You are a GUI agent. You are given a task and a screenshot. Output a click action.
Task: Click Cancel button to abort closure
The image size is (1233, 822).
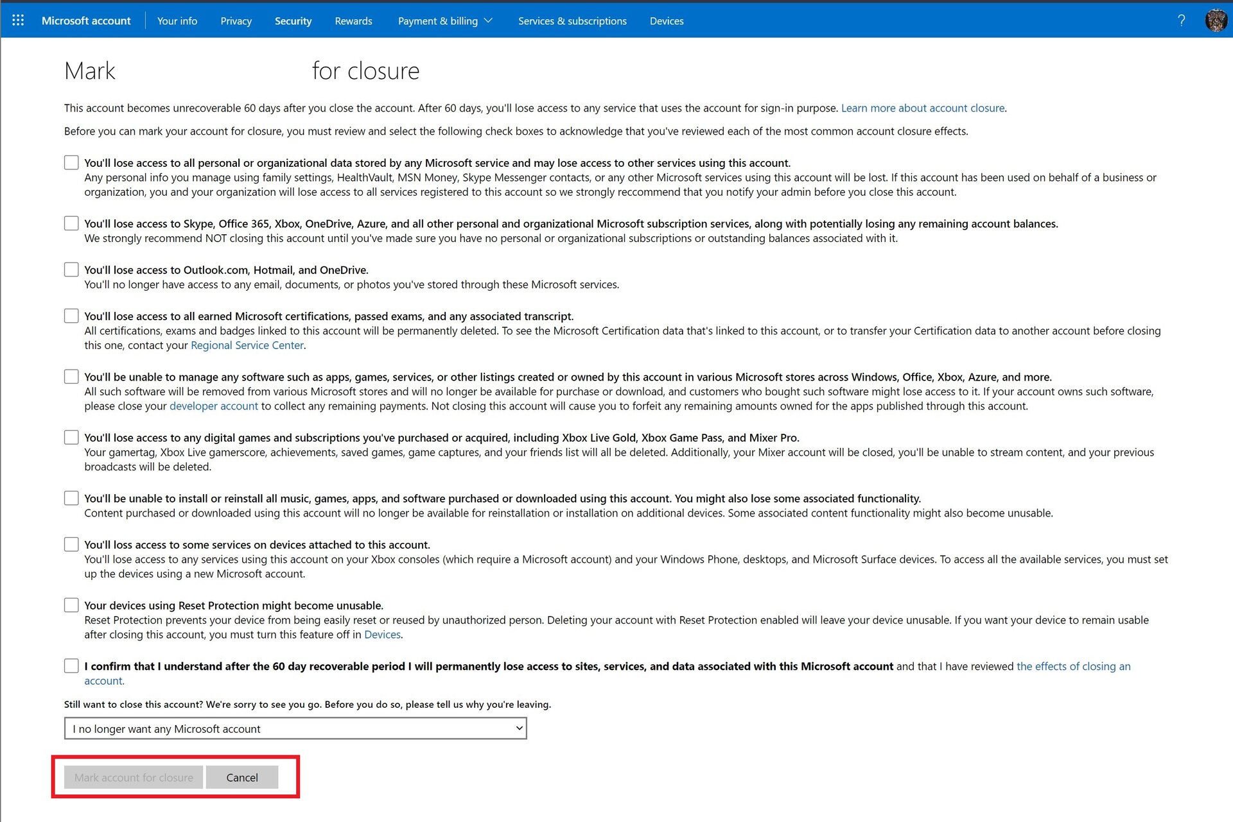click(241, 777)
